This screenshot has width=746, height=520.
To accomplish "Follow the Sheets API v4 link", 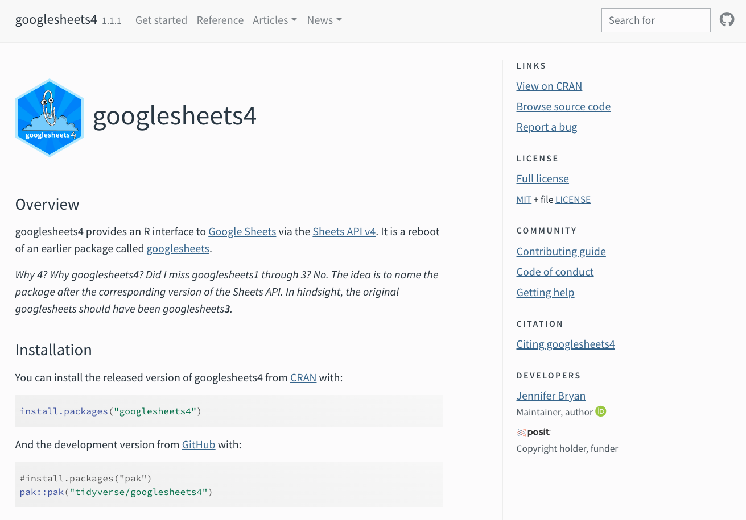I will click(x=344, y=232).
